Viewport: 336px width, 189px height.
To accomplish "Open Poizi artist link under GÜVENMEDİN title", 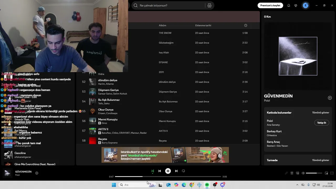I will point(267,101).
